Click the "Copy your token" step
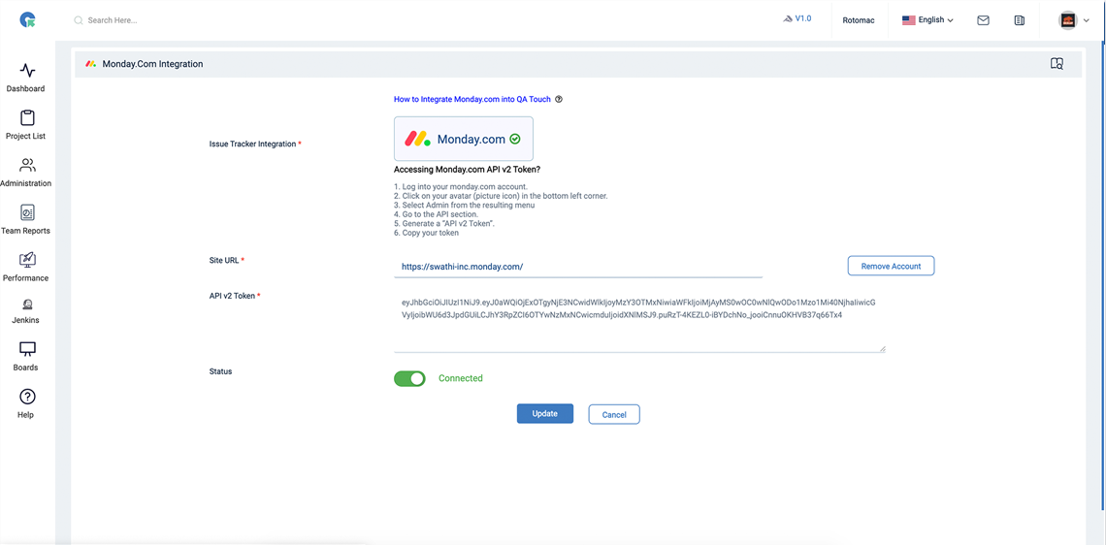This screenshot has width=1106, height=545. click(x=426, y=233)
